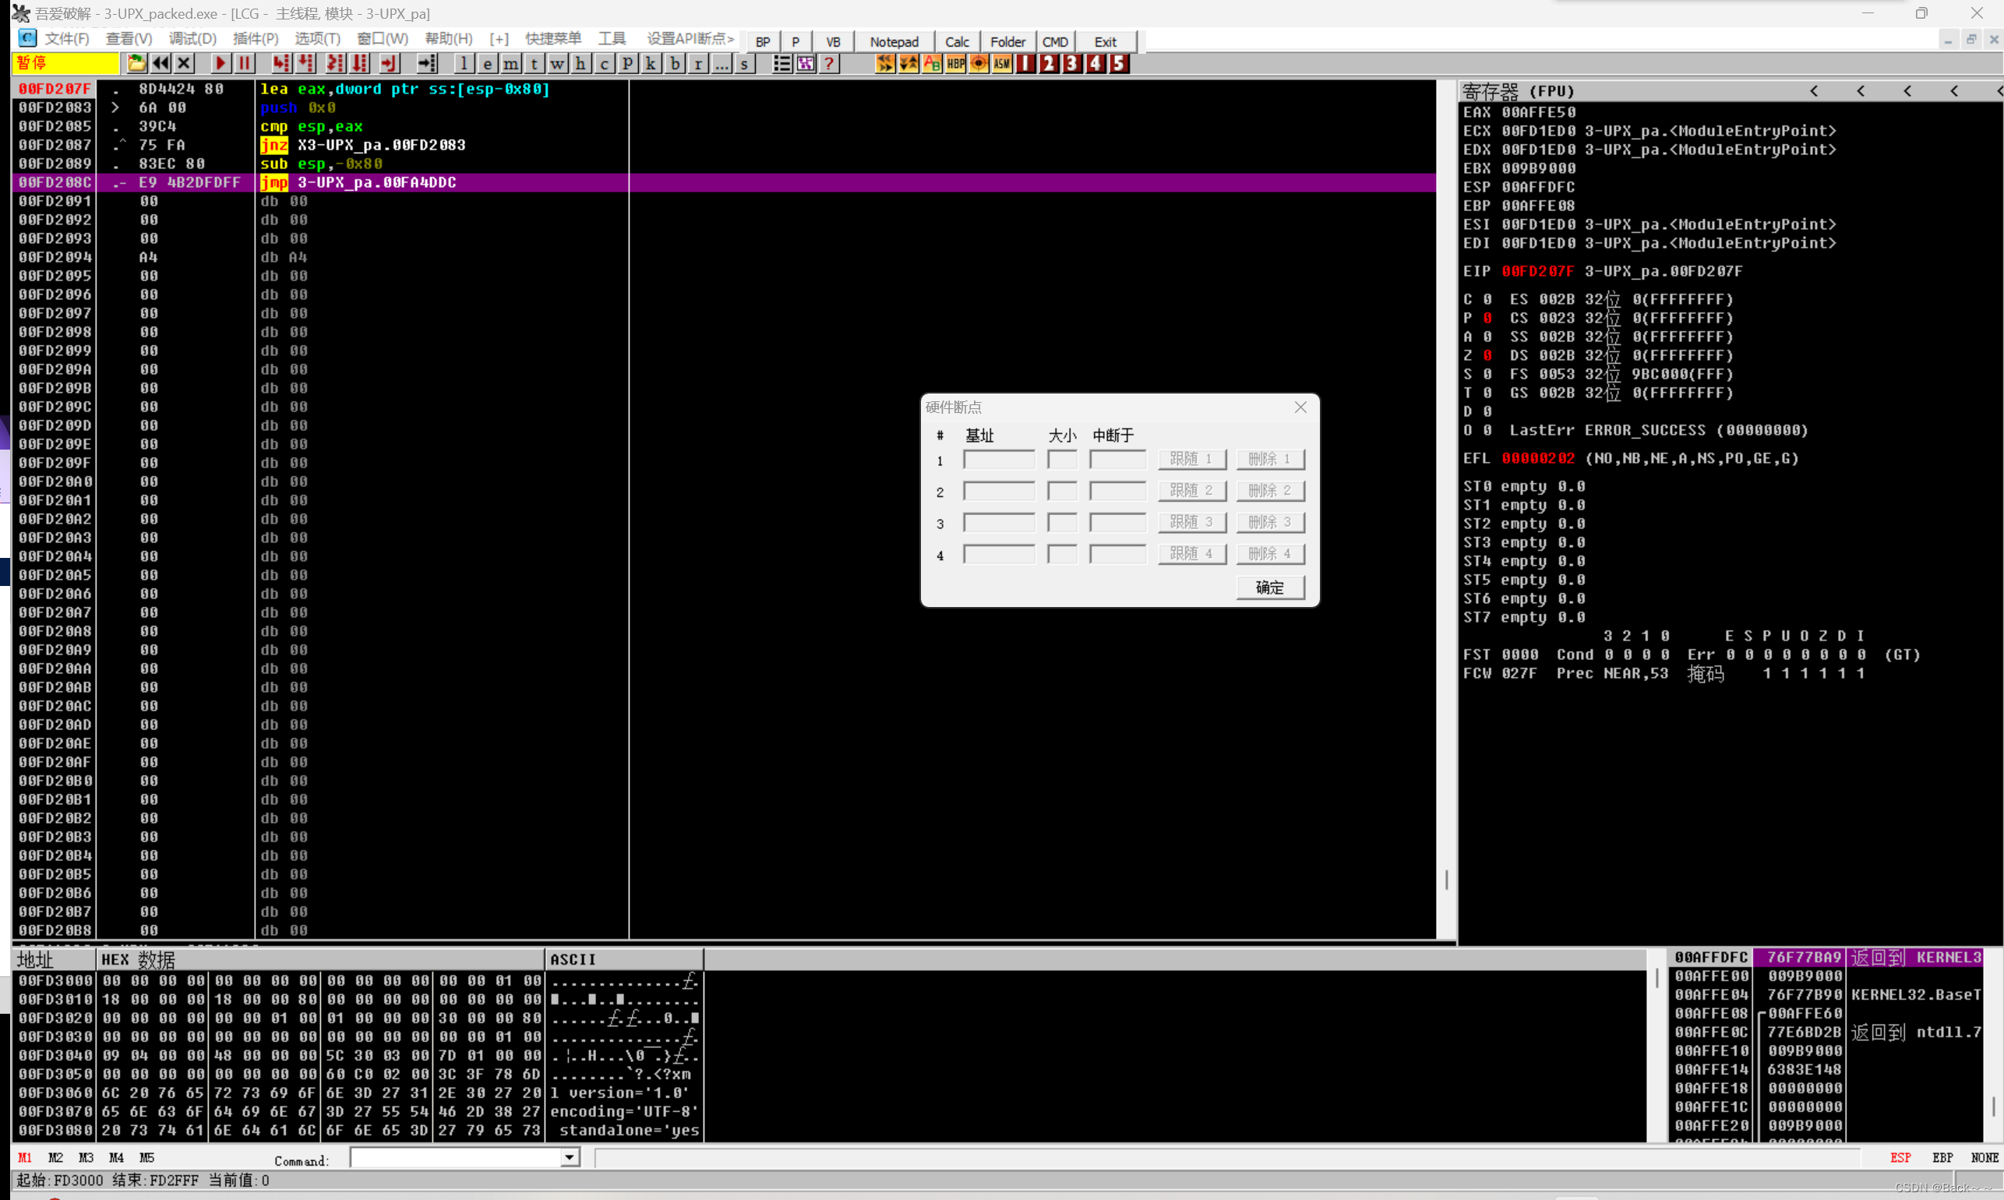This screenshot has height=1200, width=2004.
Task: Open the 插件(P) plugins menu
Action: pyautogui.click(x=255, y=39)
